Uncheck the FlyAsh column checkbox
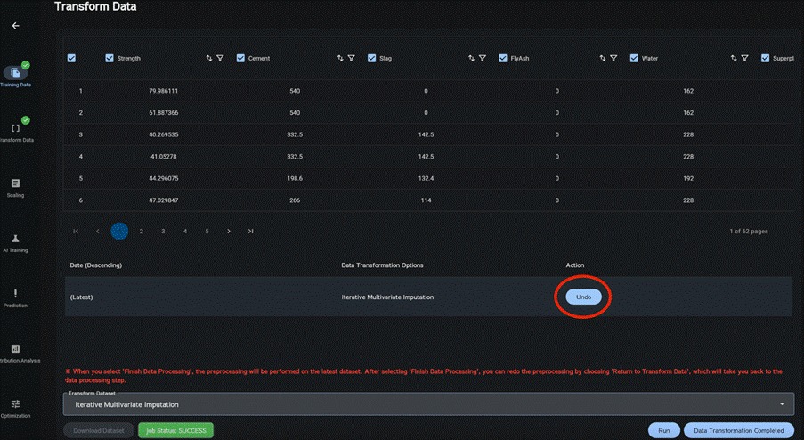This screenshot has height=440, width=804. [x=503, y=59]
